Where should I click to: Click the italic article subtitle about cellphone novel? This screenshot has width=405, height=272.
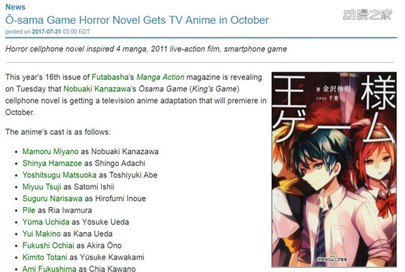[x=146, y=49]
